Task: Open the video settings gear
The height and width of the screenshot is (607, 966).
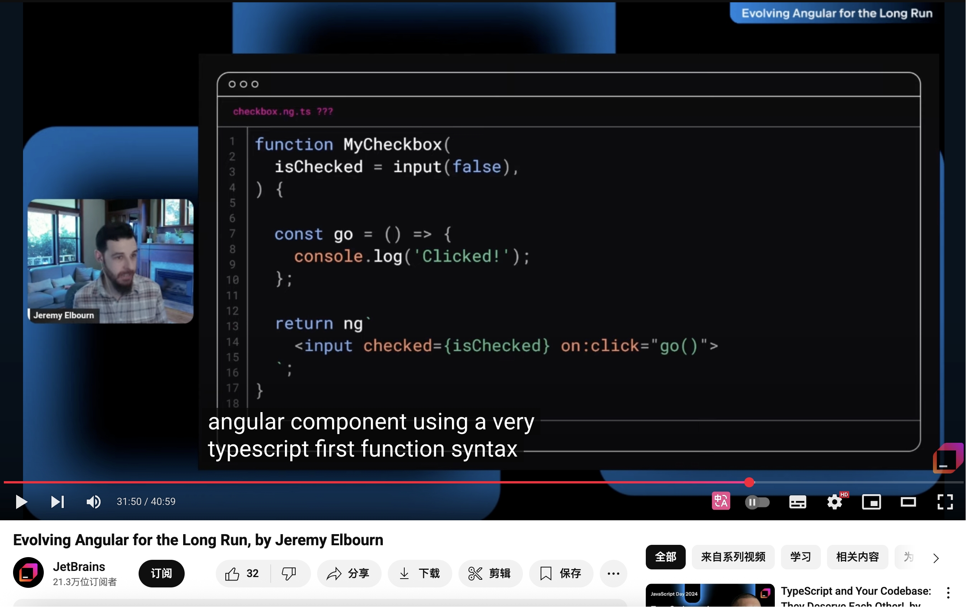Action: point(834,502)
